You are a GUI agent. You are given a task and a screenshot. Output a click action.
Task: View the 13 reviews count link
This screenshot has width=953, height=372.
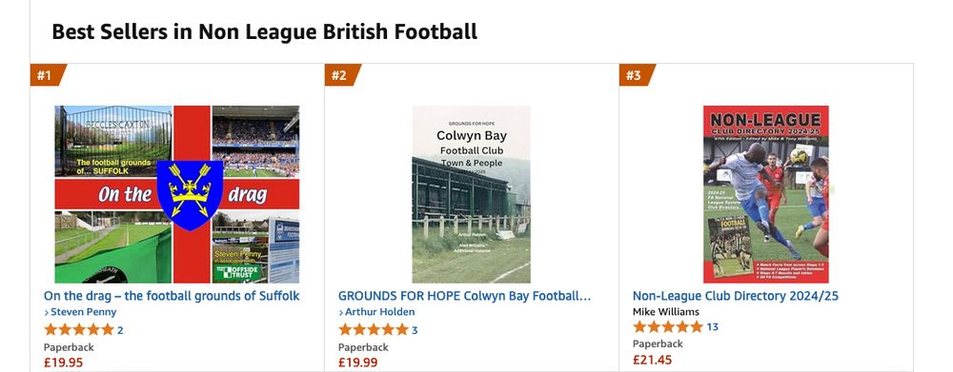point(712,327)
